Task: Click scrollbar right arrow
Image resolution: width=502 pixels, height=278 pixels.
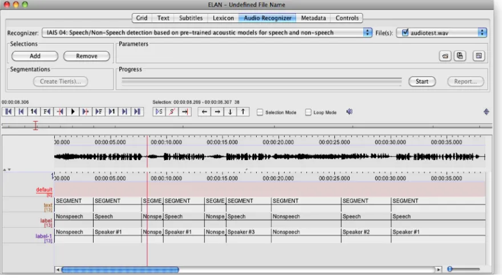Action: point(438,269)
